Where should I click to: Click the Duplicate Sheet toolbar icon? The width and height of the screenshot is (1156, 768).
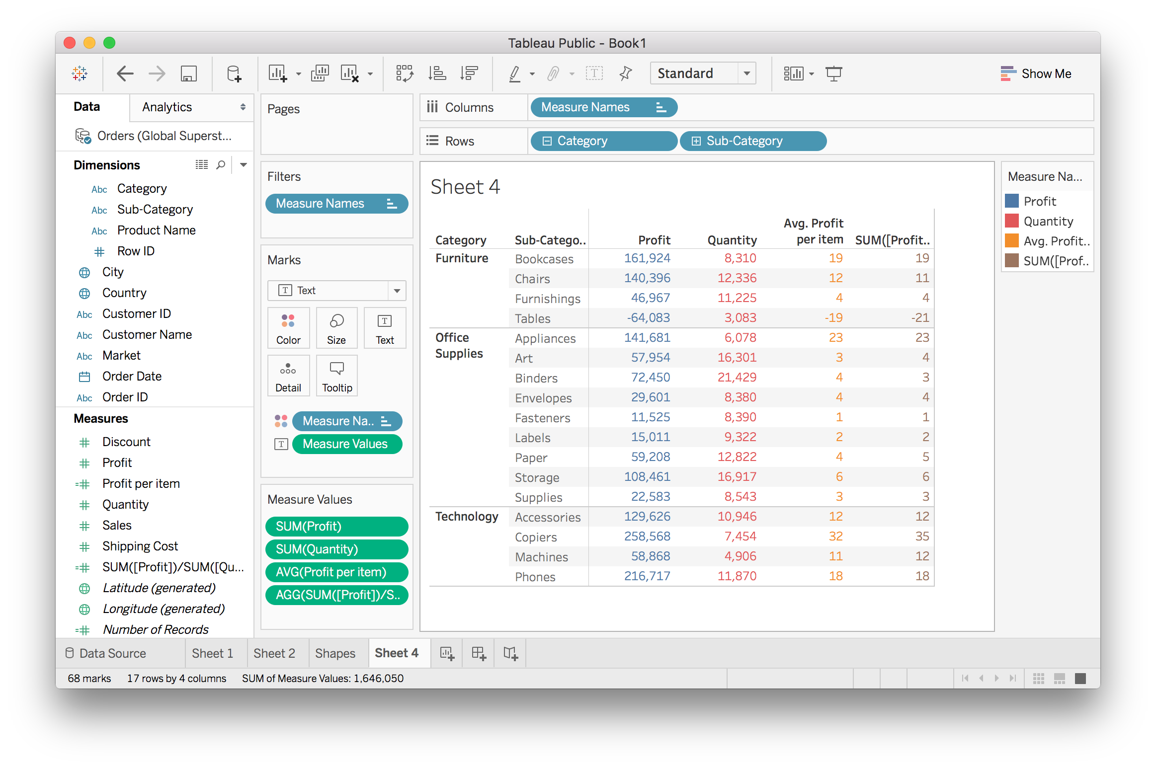tap(320, 74)
